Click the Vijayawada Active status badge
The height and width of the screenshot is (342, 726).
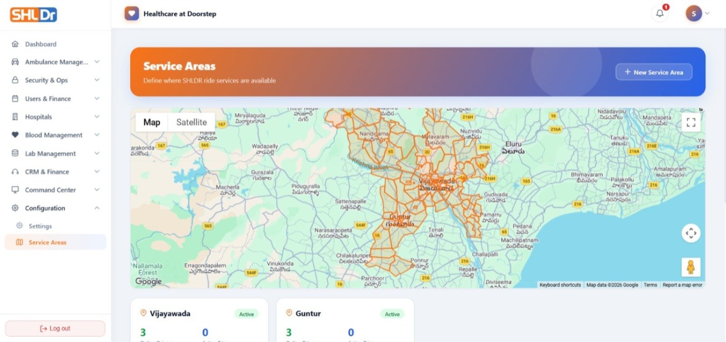(x=246, y=314)
